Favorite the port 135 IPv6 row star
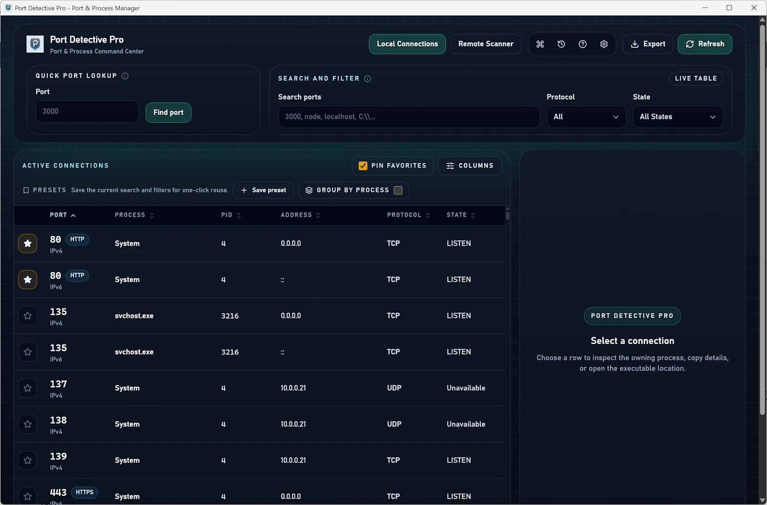The height and width of the screenshot is (505, 767). (28, 352)
